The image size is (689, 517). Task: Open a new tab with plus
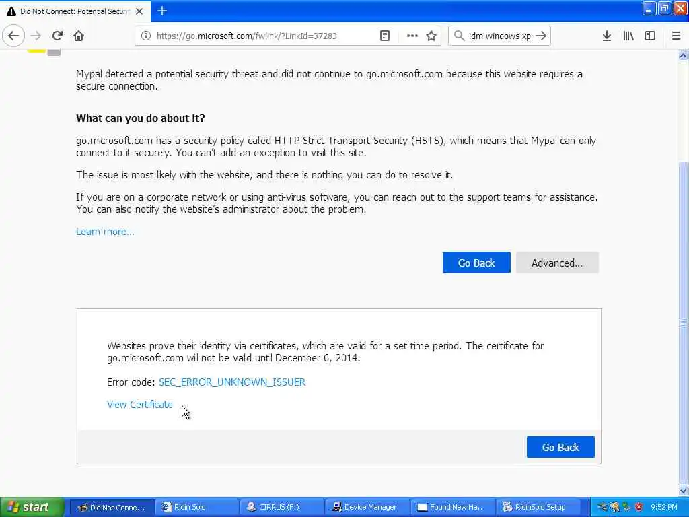pyautogui.click(x=162, y=11)
